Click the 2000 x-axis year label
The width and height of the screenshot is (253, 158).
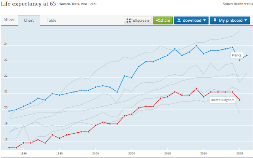[96, 154]
